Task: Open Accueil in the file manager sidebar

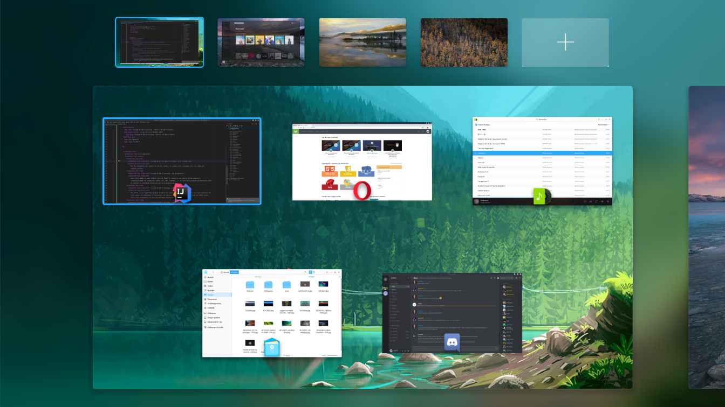Action: pos(217,277)
